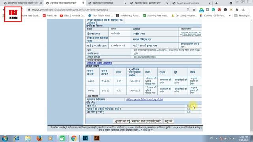253x142 pixels.
Task: Click the page's vertical scrollbar thumb
Action: pos(251,109)
